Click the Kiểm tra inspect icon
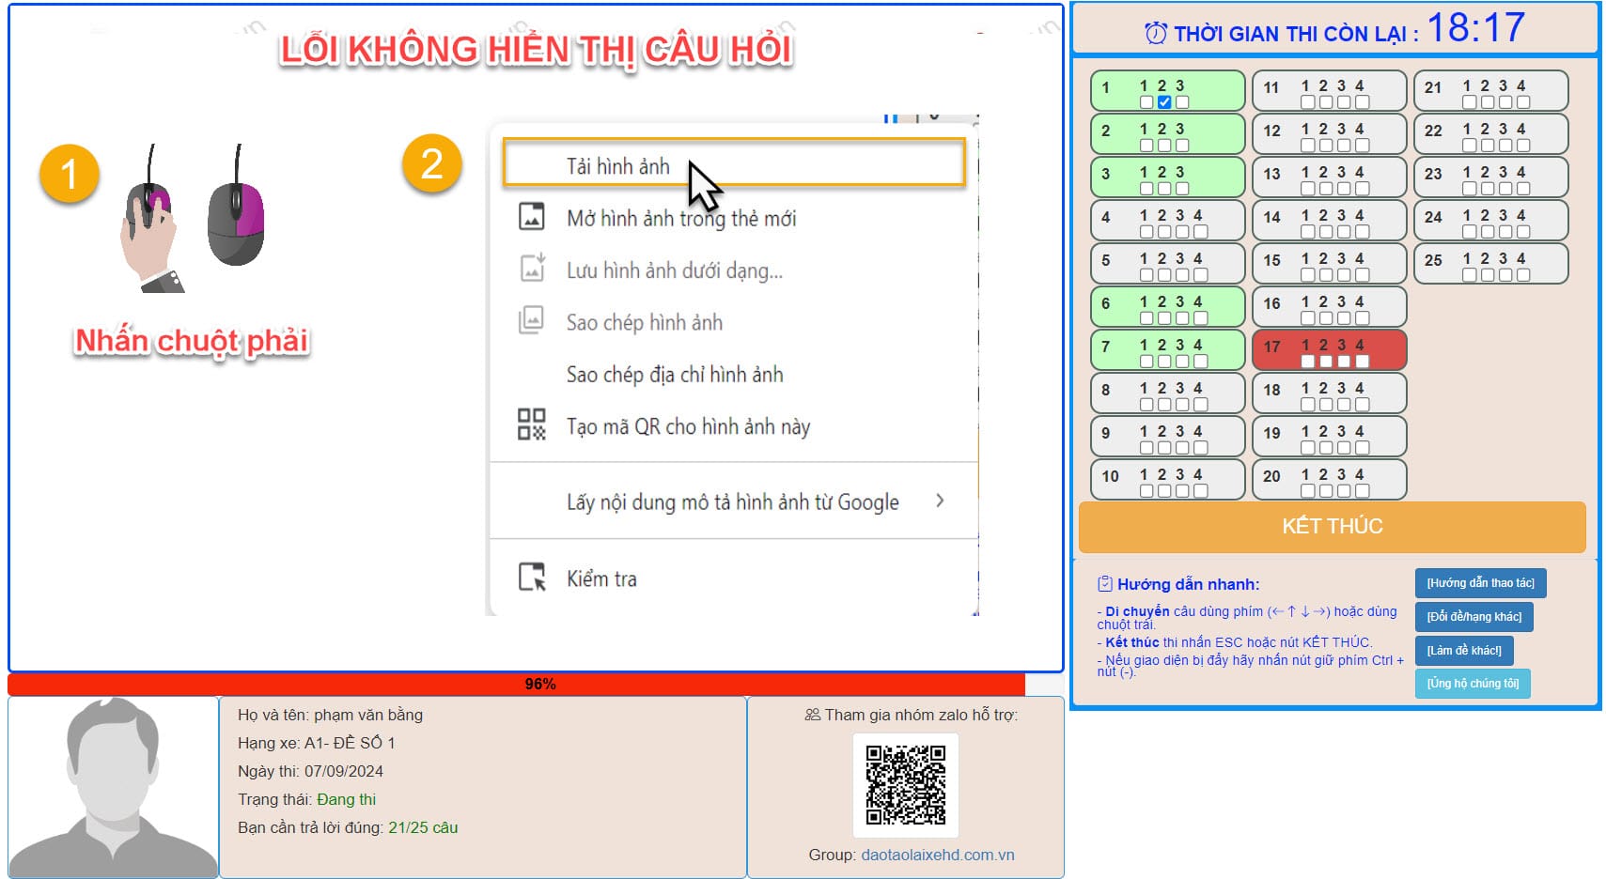 [x=532, y=577]
